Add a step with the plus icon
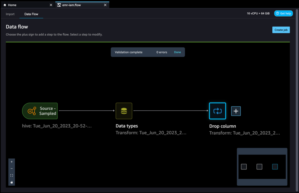The height and width of the screenshot is (193, 299). click(x=236, y=111)
